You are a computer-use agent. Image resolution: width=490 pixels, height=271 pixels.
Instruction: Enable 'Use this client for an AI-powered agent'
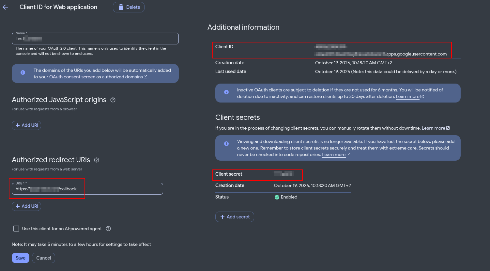click(x=16, y=229)
